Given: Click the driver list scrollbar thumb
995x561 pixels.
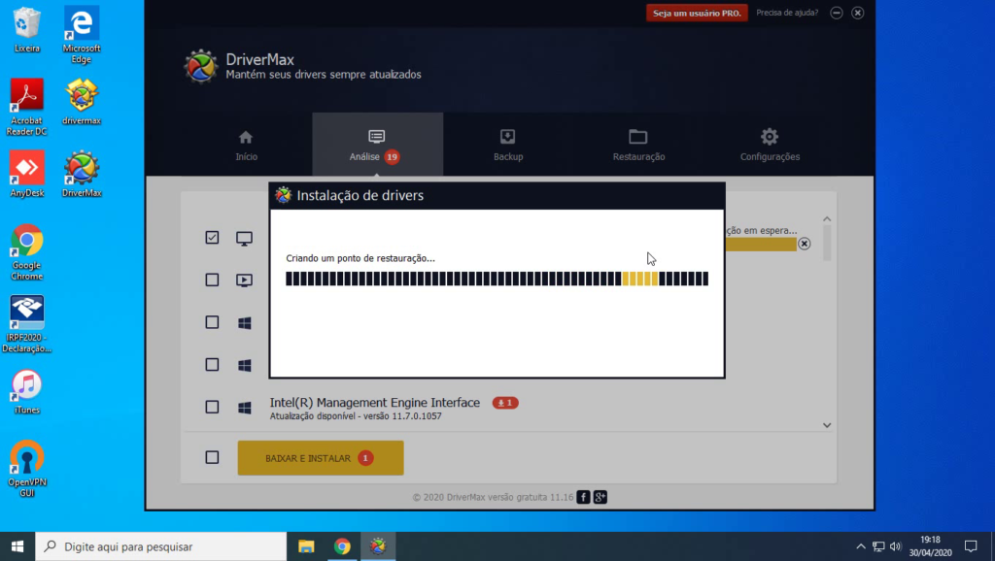Looking at the screenshot, I should (827, 243).
